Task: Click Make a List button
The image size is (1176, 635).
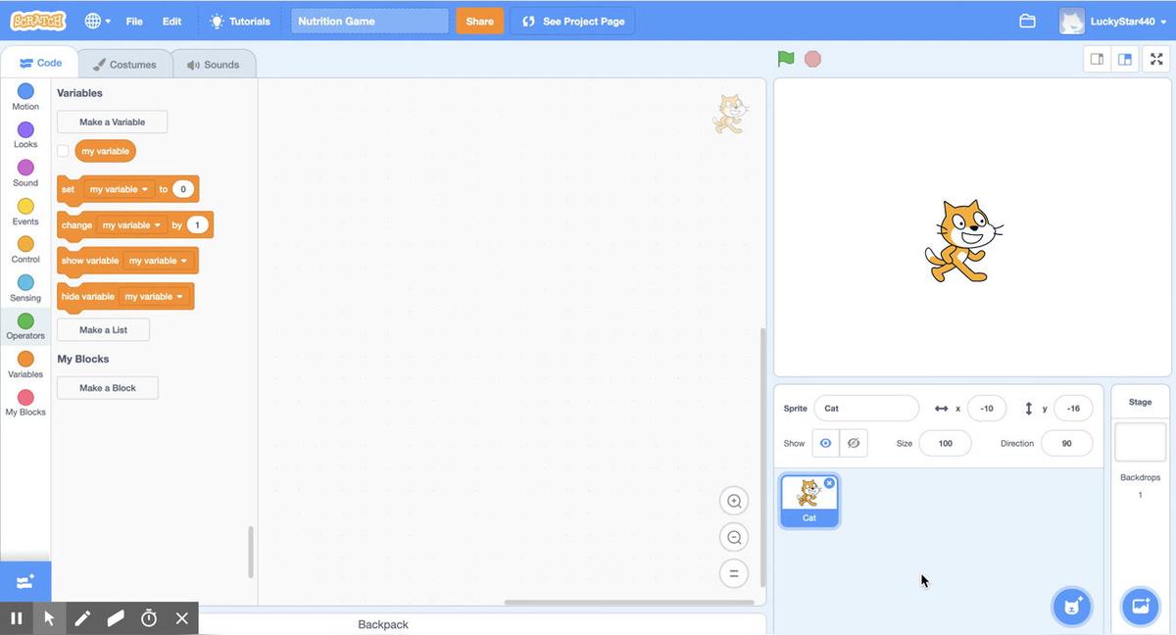Action: click(x=103, y=329)
